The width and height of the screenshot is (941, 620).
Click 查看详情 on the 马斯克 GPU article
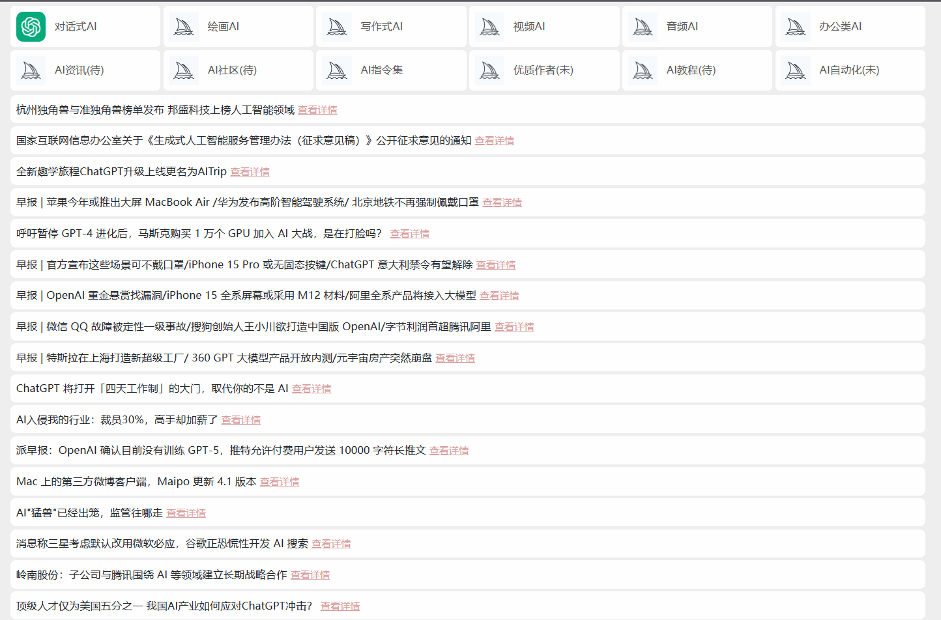[x=409, y=234]
